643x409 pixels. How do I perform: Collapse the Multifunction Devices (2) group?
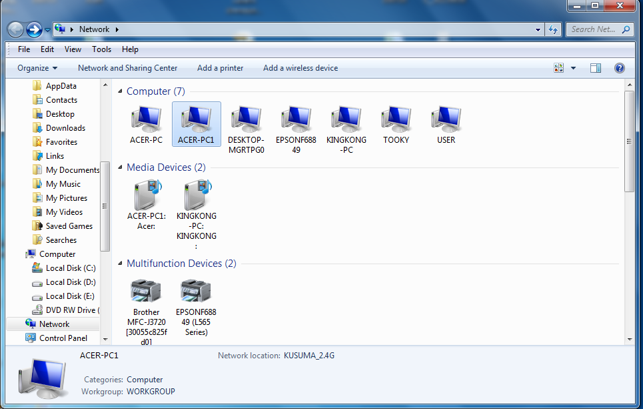(x=120, y=264)
